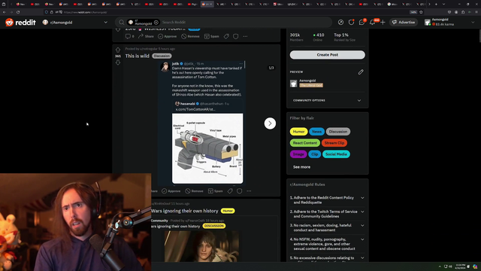Click the Create Post button
The width and height of the screenshot is (481, 271).
328,55
